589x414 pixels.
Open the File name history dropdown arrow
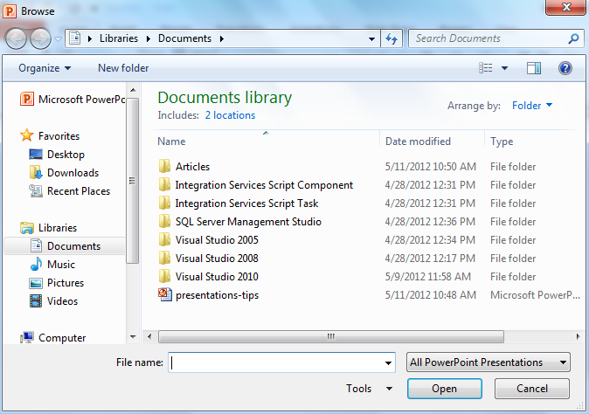click(x=388, y=362)
